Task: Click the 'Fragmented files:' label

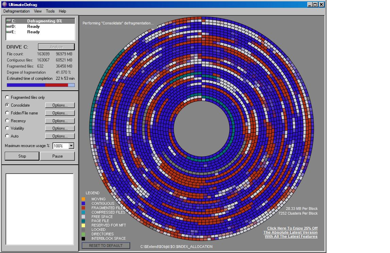Action: (x=20, y=66)
